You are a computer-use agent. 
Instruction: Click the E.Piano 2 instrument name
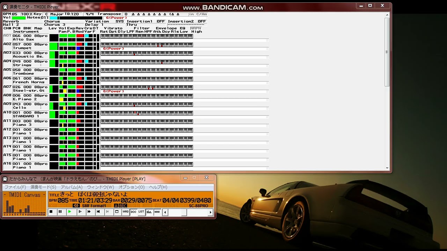coord(25,99)
